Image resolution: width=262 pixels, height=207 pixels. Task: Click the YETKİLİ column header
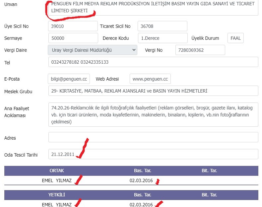click(x=57, y=195)
